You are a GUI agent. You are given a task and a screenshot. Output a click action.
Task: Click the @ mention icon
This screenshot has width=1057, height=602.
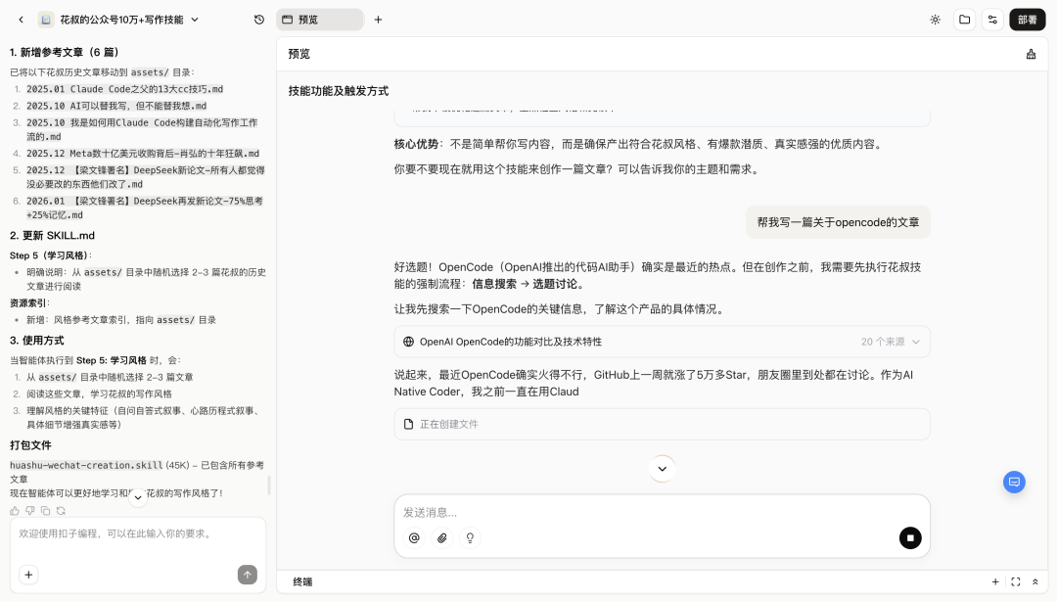pyautogui.click(x=414, y=538)
